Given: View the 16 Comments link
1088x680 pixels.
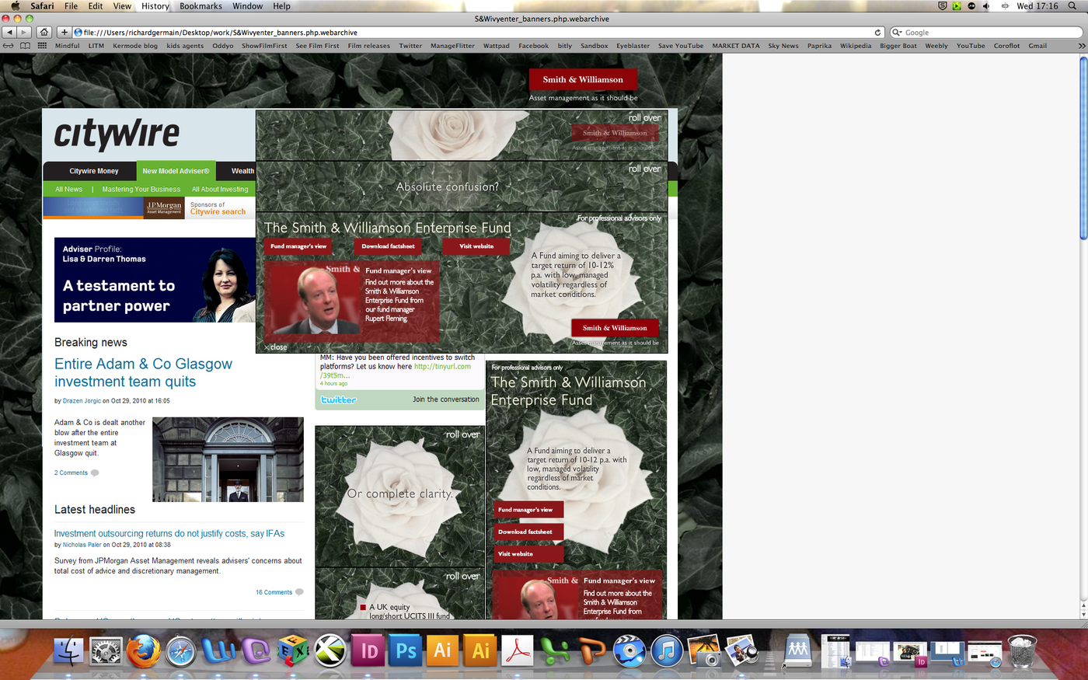Looking at the screenshot, I should pos(274,592).
